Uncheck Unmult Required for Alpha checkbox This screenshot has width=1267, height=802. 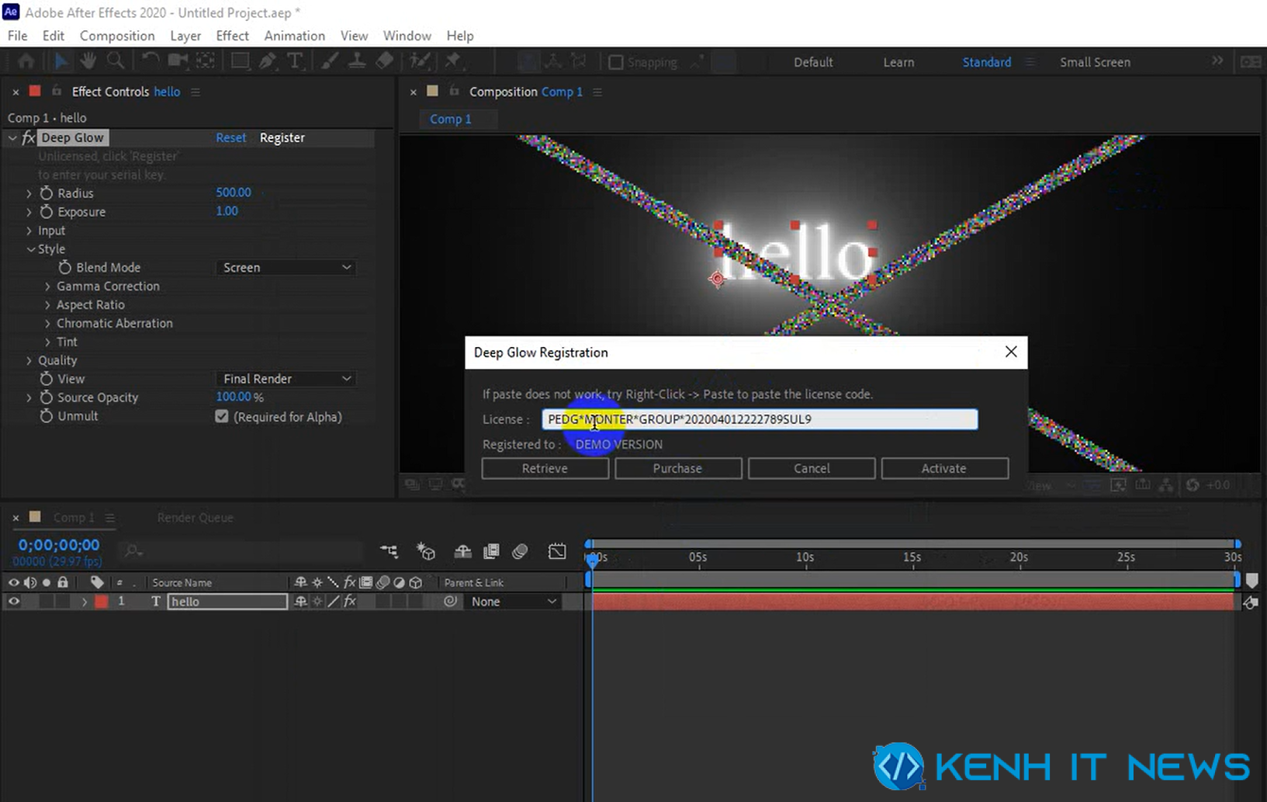click(222, 417)
